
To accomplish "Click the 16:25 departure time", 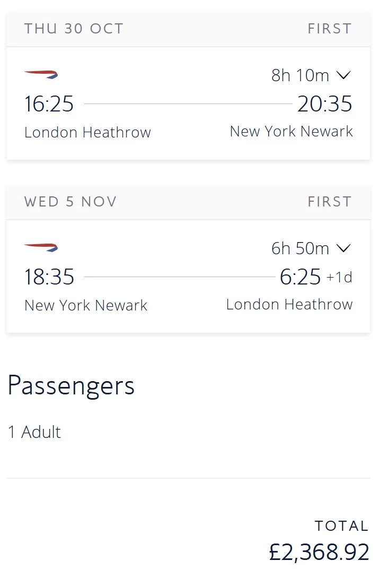I will point(49,104).
